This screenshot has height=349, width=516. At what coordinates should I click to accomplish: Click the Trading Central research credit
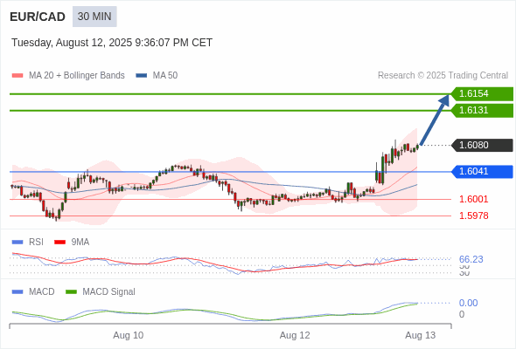point(443,76)
